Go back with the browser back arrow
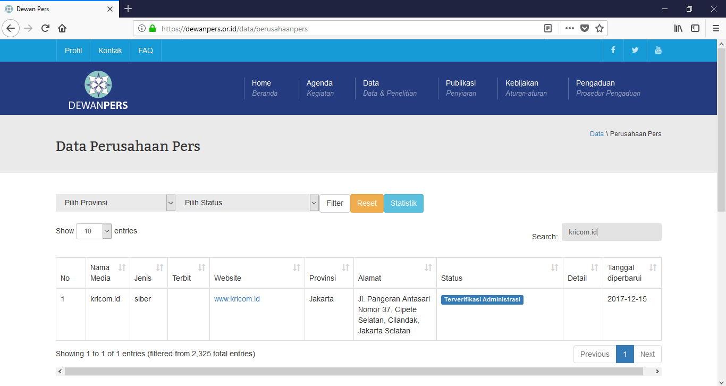The image size is (726, 386). pyautogui.click(x=11, y=28)
